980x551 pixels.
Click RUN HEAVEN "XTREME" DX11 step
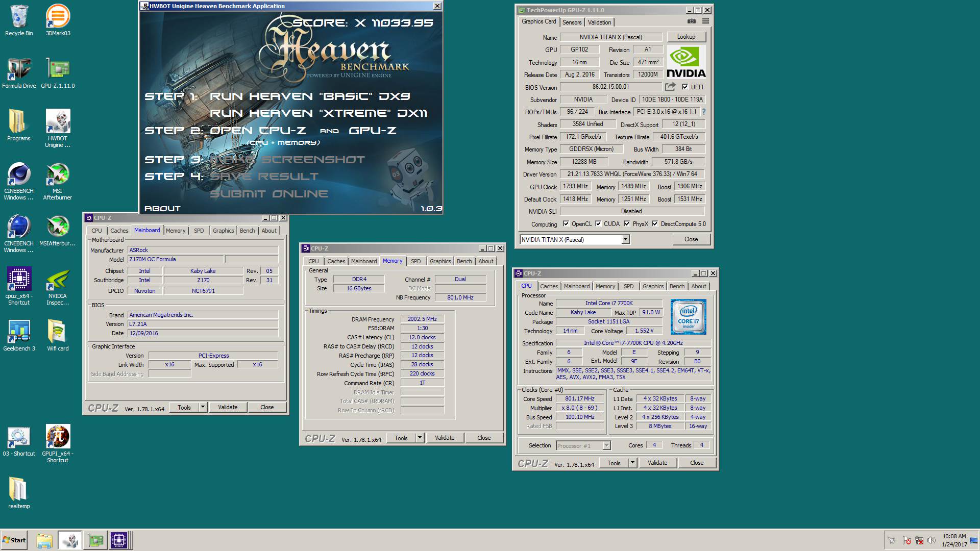click(318, 113)
